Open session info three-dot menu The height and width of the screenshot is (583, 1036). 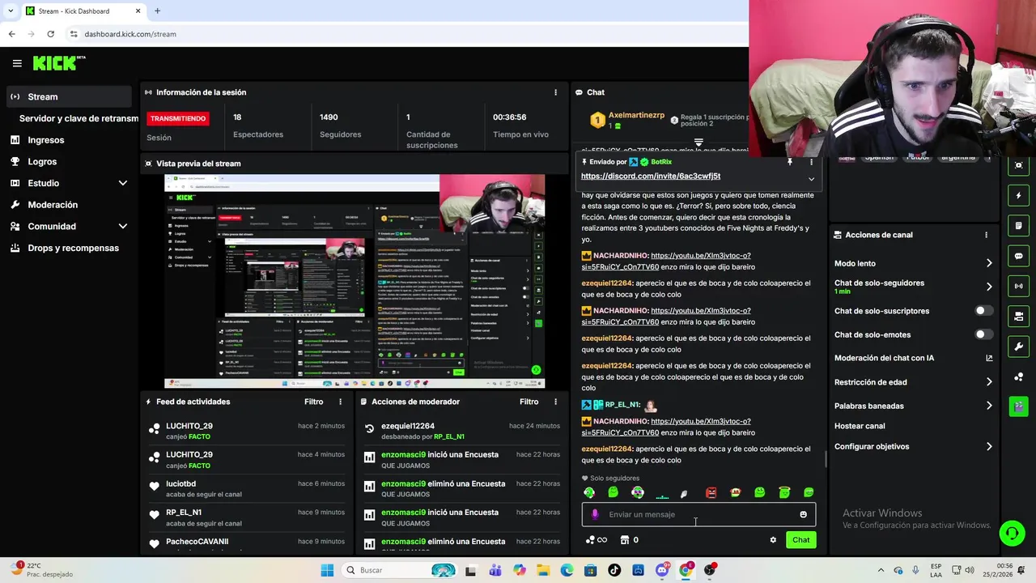(555, 92)
